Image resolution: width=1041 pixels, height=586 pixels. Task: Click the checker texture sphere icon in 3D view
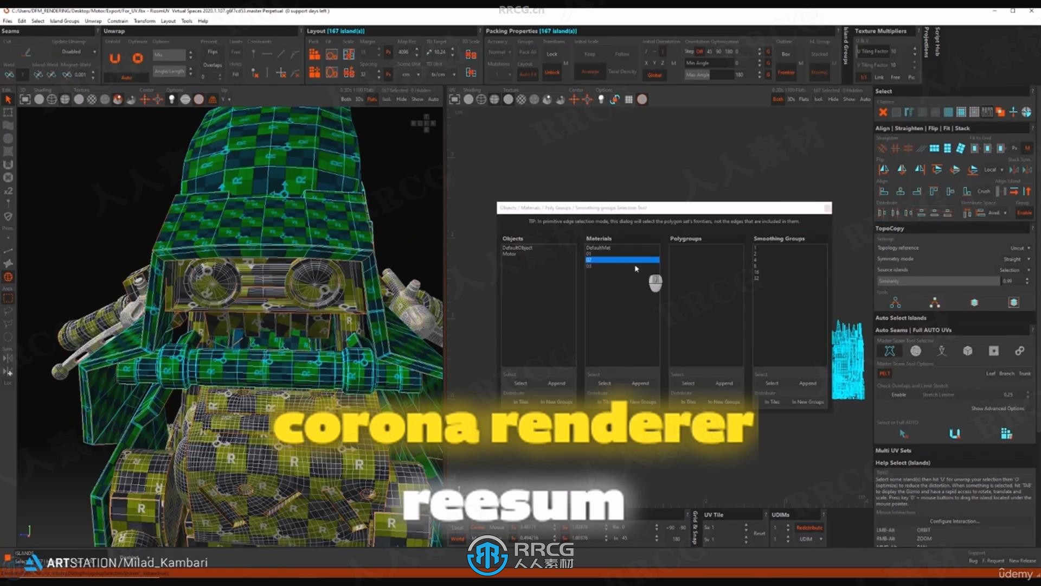point(92,99)
